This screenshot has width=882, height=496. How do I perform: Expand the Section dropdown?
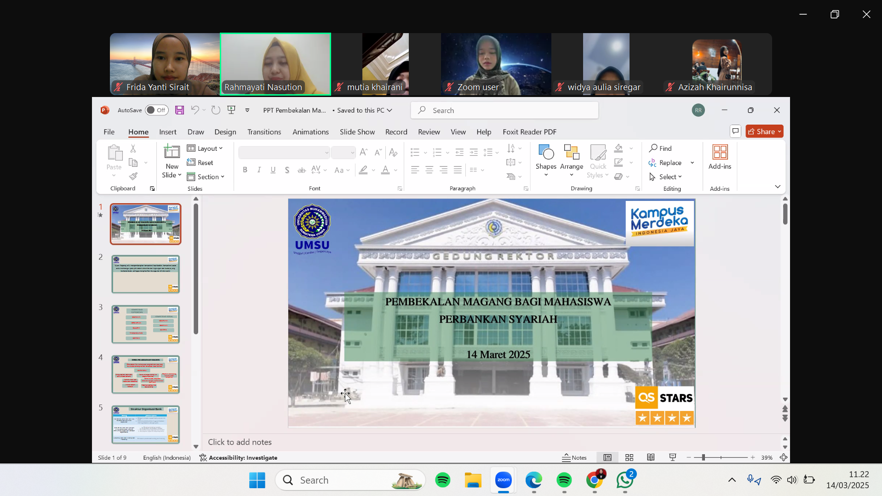[206, 177]
